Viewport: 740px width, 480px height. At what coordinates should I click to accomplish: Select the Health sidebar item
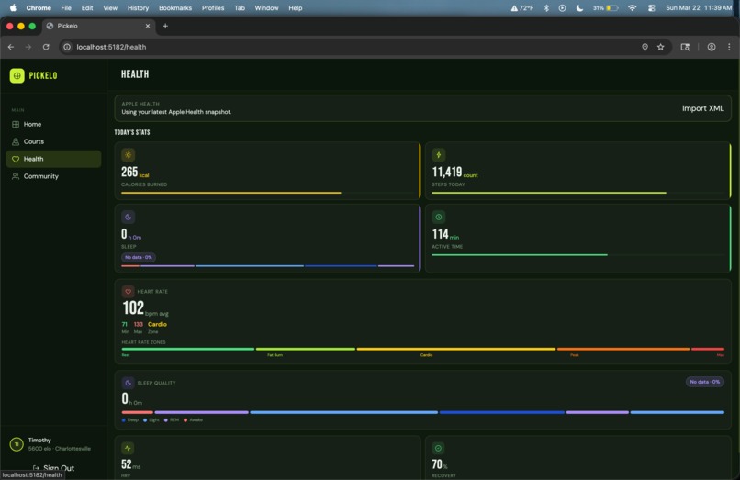53,159
